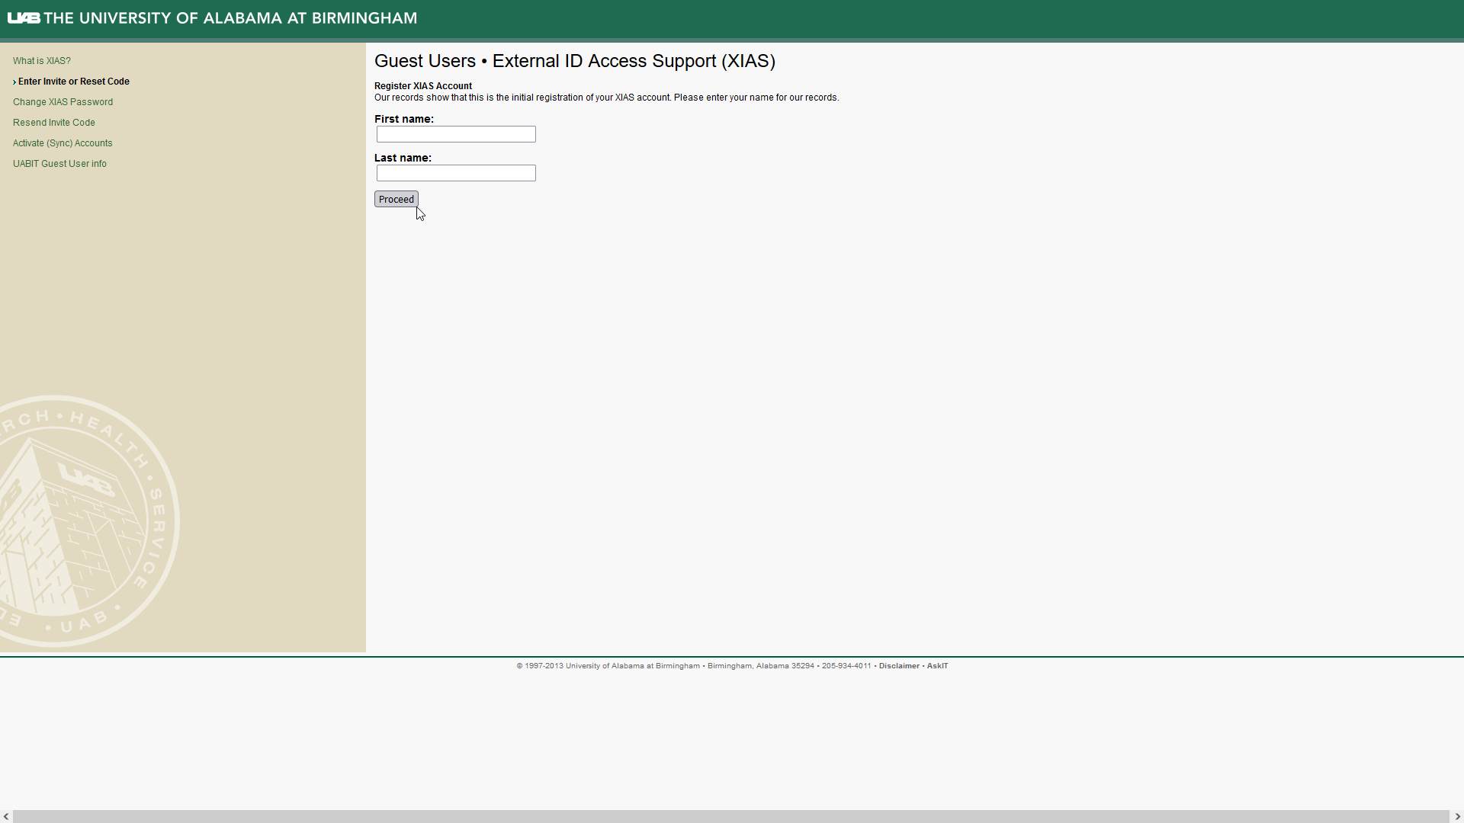Open the AskIT footer link
The width and height of the screenshot is (1464, 823).
point(937,666)
